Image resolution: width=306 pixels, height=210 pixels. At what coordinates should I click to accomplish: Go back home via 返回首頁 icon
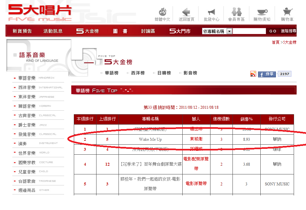pyautogui.click(x=187, y=14)
